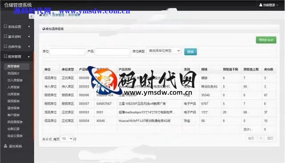Screen dimensions: 285x163
Task: Click the 系统设置 bookmark icon
Action: click(5, 27)
